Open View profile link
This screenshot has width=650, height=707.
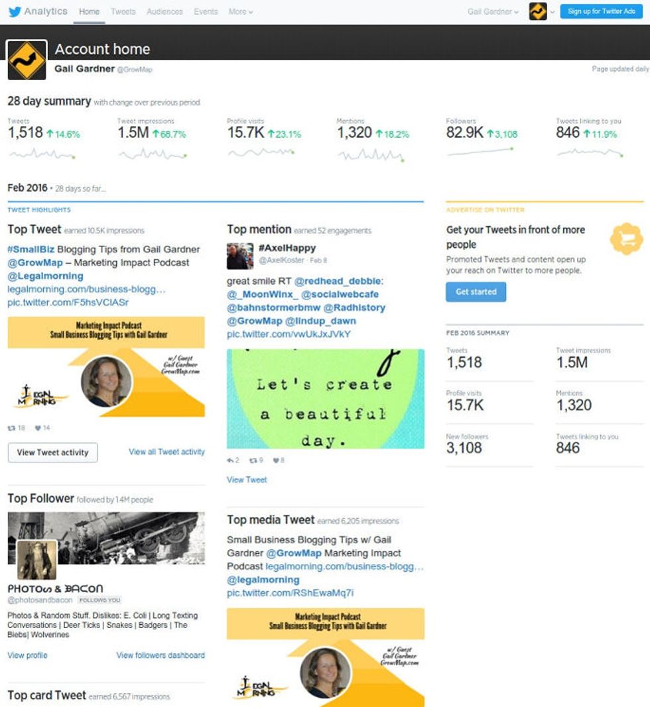[x=27, y=655]
